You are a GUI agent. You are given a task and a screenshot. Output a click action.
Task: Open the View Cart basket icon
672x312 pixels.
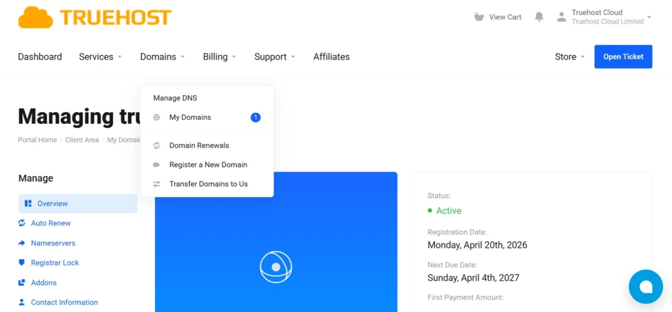tap(478, 17)
